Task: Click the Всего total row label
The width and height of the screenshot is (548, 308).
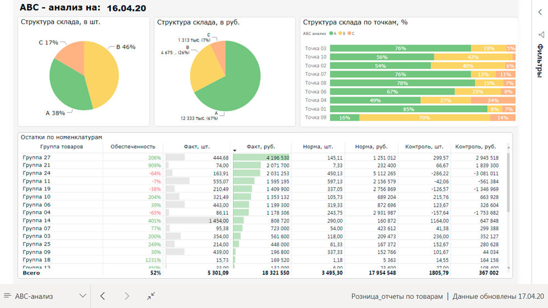Action: 31,273
